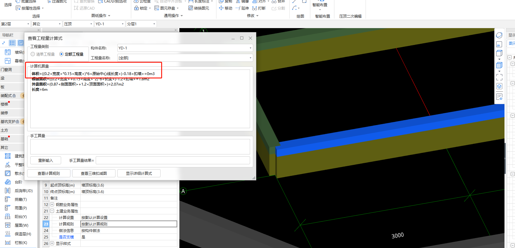The image size is (515, 248).
Task: Open the 门窗洞 navigation category
Action: click(x=12, y=70)
